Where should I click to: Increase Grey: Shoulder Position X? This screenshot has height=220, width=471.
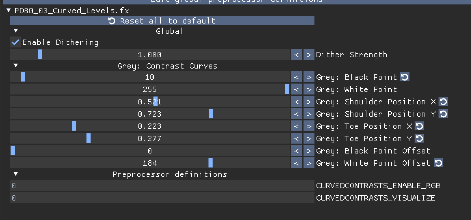click(309, 102)
